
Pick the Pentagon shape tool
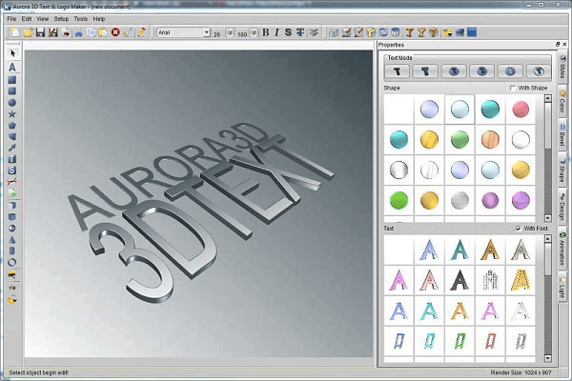12,126
